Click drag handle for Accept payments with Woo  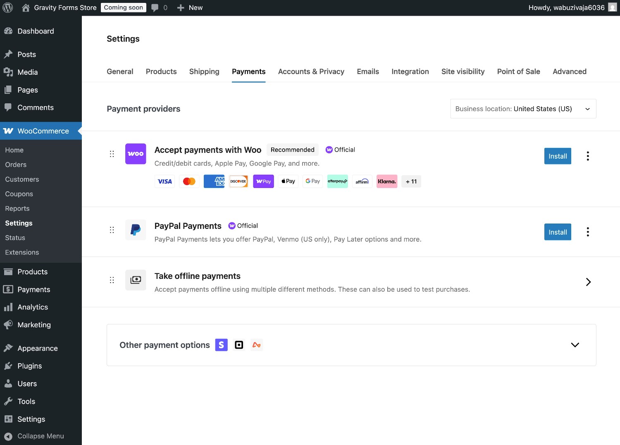(112, 154)
